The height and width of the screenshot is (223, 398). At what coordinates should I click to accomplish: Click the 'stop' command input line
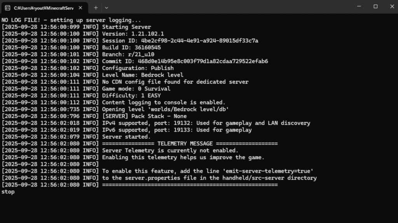[8, 192]
